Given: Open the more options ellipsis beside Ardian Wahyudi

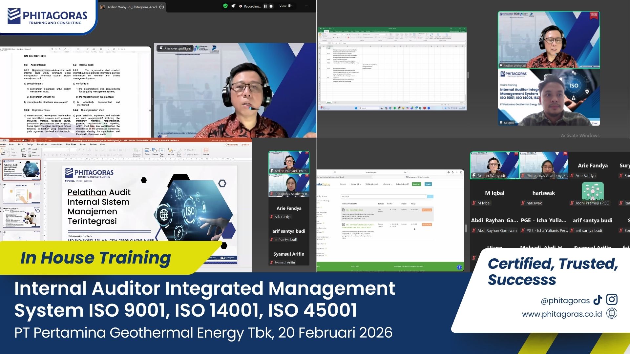Looking at the screenshot, I should tap(161, 7).
